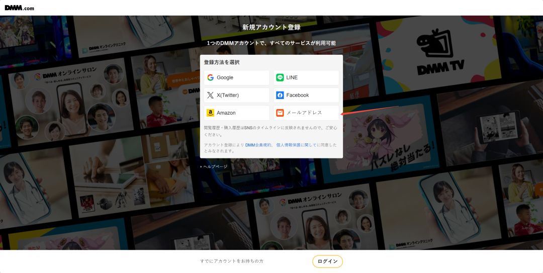The image size is (543, 273).
Task: Choose Facebook registration option
Action: point(306,95)
